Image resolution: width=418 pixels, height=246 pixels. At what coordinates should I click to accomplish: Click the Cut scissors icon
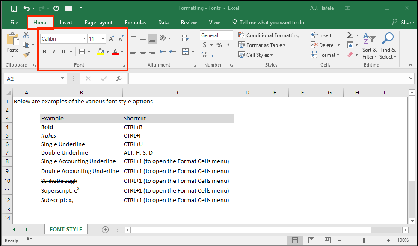[x=26, y=35]
